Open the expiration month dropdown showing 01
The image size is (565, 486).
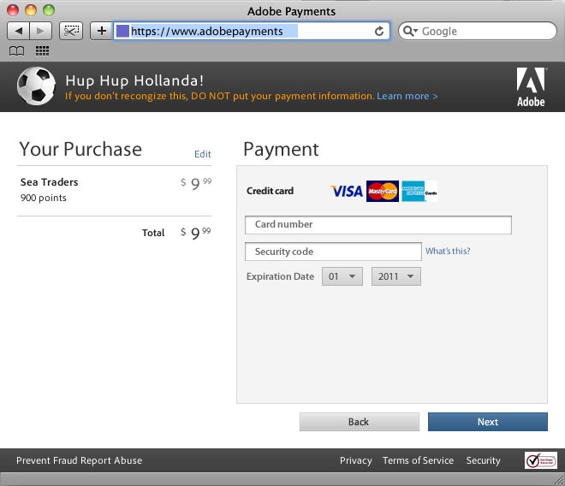342,276
